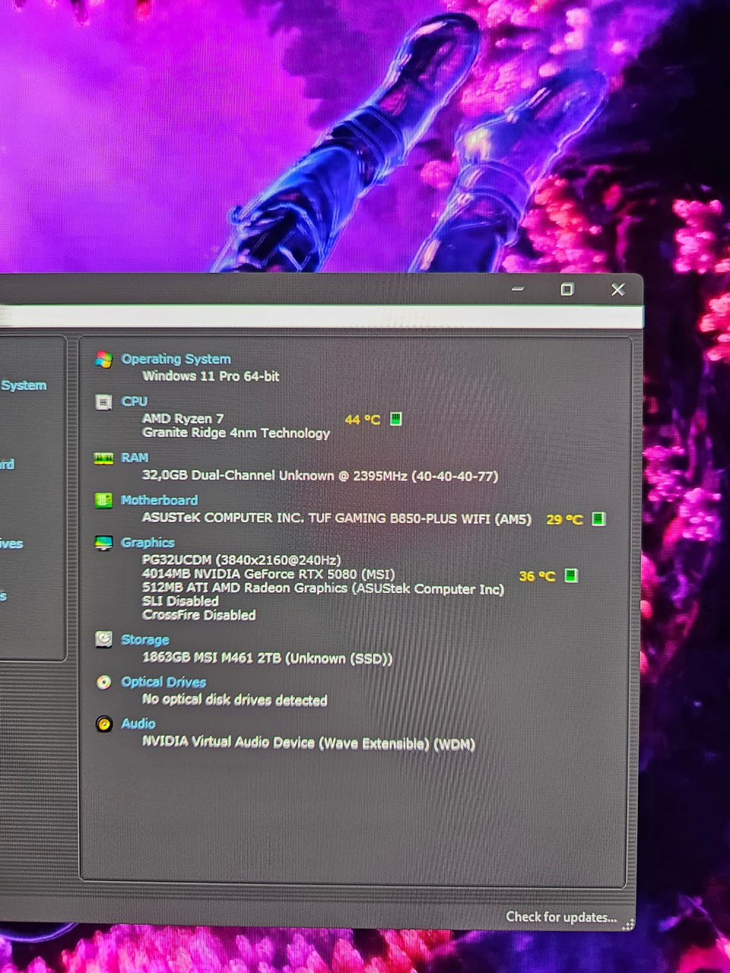Open the CPU section link
The width and height of the screenshot is (730, 973).
135,401
